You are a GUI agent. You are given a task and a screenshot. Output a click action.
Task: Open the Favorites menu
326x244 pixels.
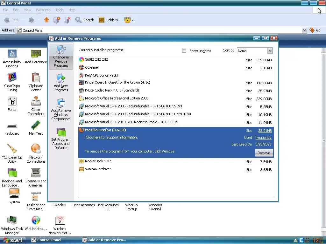(x=43, y=10)
